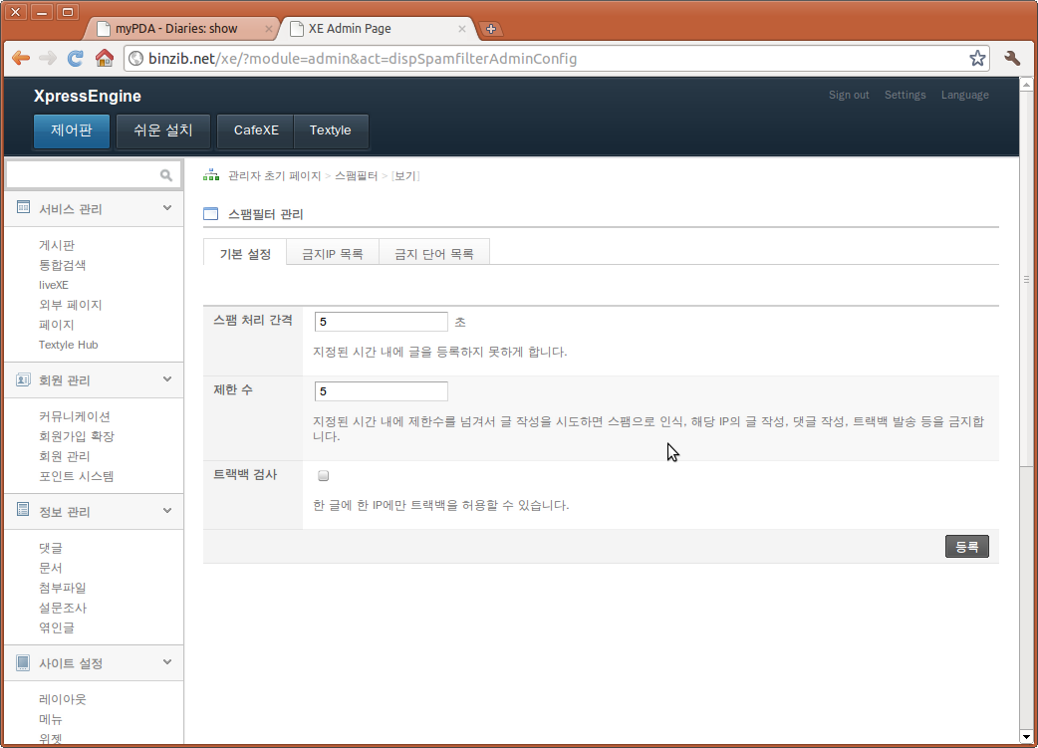The width and height of the screenshot is (1038, 748).
Task: Bookmark page with star icon
Action: pos(977,58)
